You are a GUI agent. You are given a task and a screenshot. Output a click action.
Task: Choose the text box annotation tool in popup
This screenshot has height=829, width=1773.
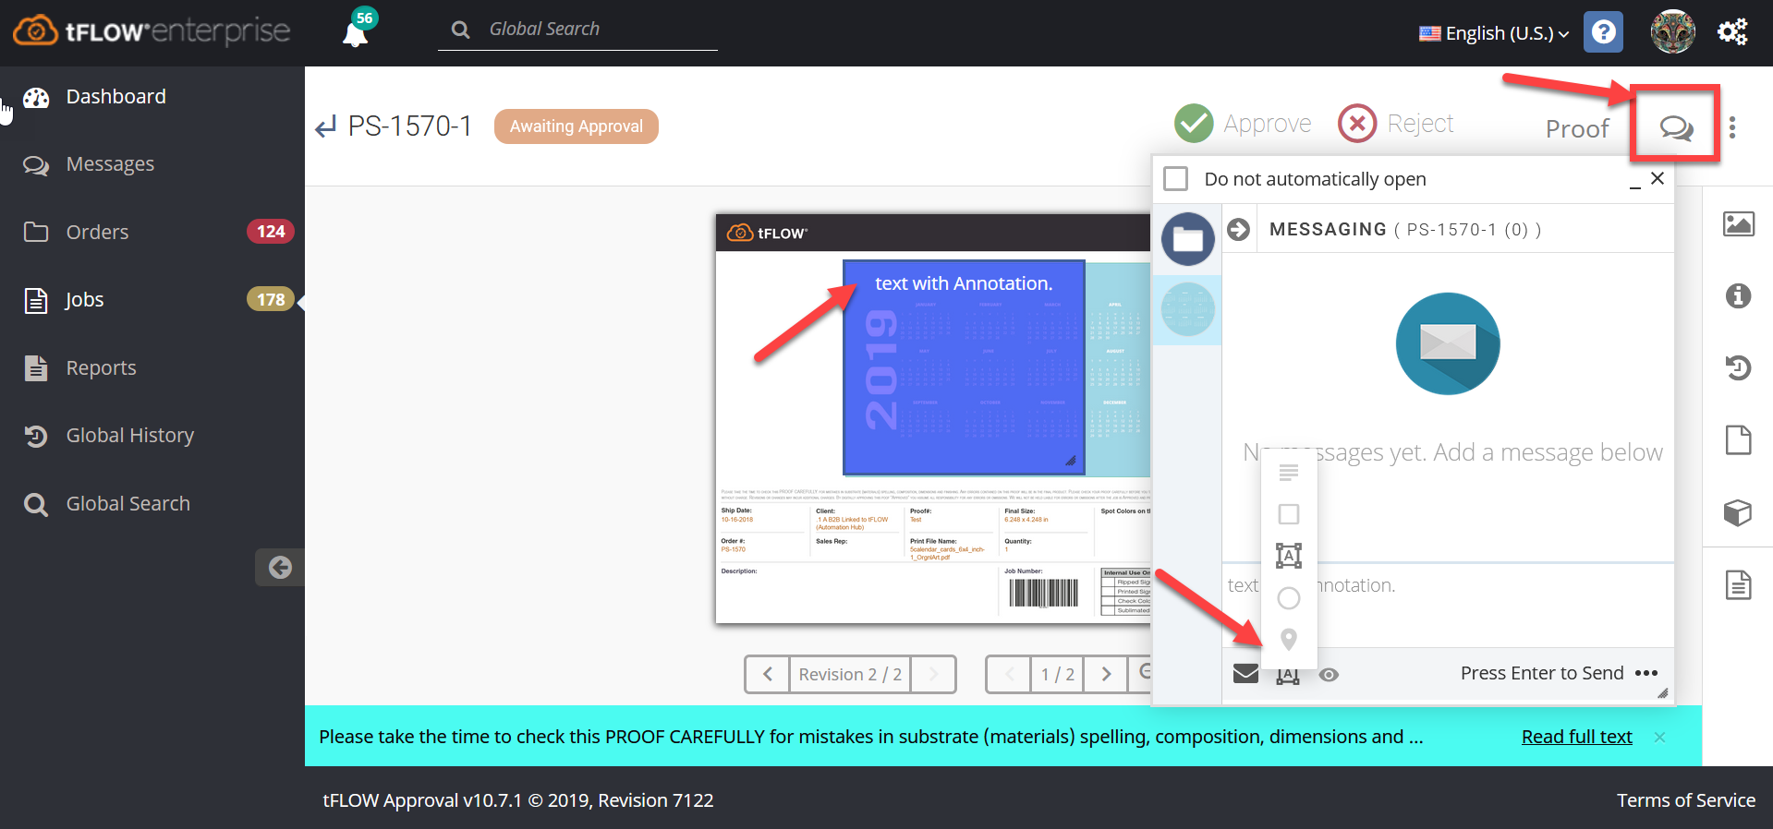click(x=1289, y=556)
